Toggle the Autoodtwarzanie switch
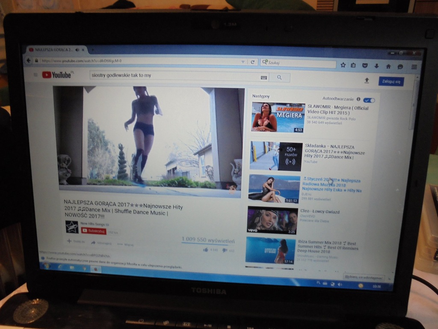The height and width of the screenshot is (329, 438). click(x=369, y=100)
